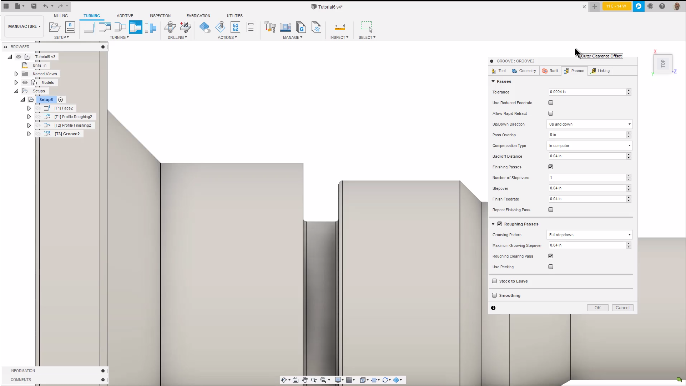Collapse the Passes section triangle

493,81
